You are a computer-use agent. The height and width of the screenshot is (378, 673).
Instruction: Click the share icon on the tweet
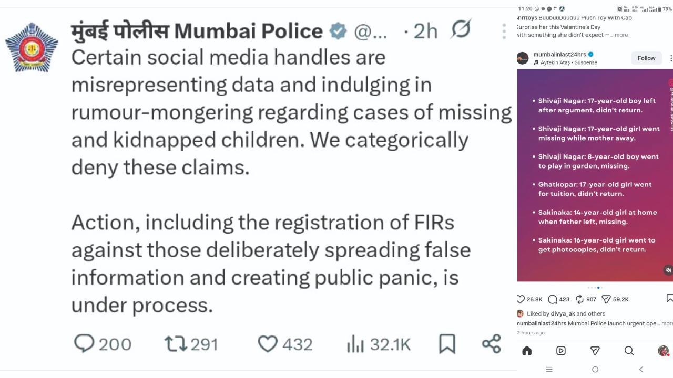(x=490, y=344)
